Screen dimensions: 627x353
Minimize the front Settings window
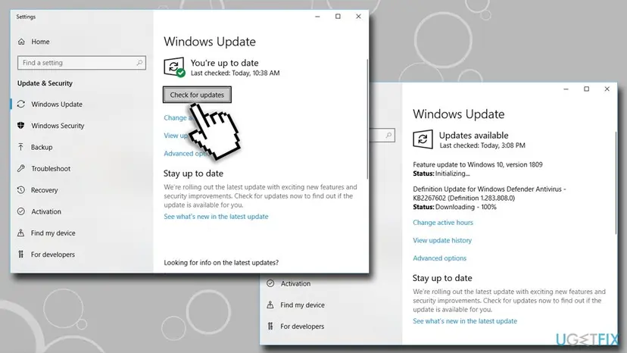point(317,17)
